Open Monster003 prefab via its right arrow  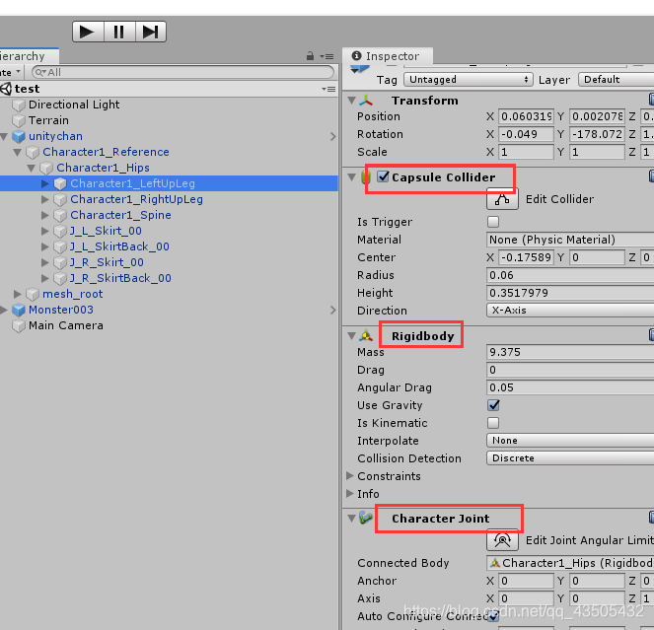tap(332, 310)
